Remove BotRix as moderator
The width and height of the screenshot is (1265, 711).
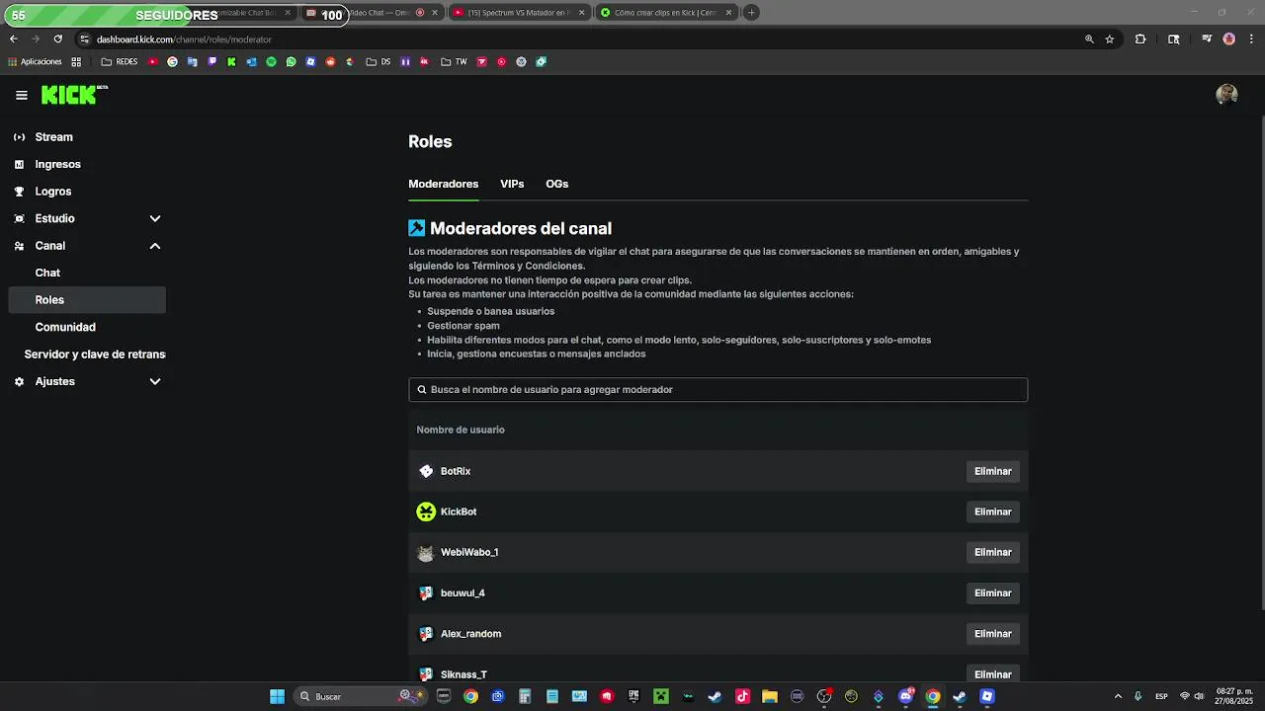click(x=992, y=472)
